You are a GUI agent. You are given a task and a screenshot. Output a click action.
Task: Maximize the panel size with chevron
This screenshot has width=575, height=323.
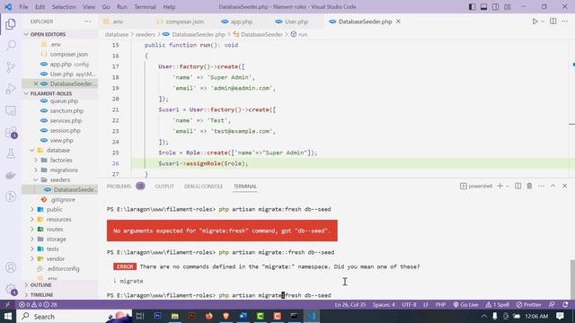[x=553, y=186]
